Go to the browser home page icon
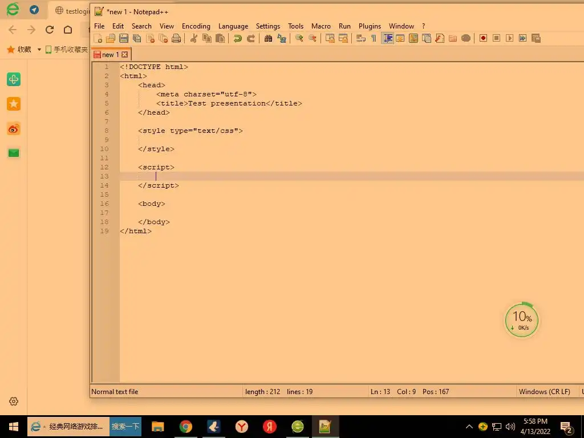The width and height of the screenshot is (584, 438). coord(68,30)
